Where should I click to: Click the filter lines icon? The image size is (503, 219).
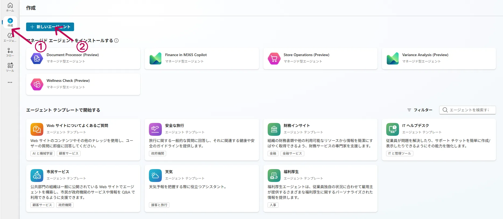click(409, 110)
